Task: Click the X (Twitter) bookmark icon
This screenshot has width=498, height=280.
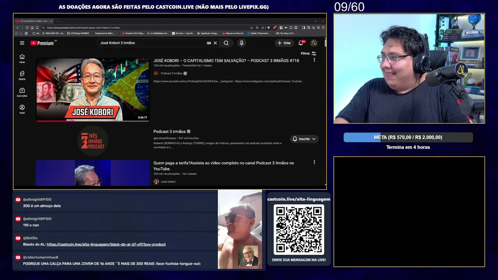Action: coord(118,33)
